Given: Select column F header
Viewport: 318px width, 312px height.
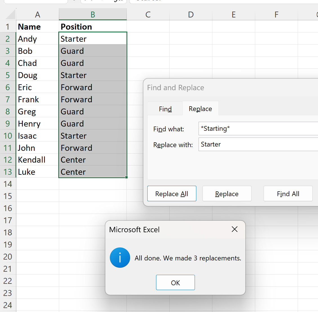Looking at the screenshot, I should [x=276, y=14].
